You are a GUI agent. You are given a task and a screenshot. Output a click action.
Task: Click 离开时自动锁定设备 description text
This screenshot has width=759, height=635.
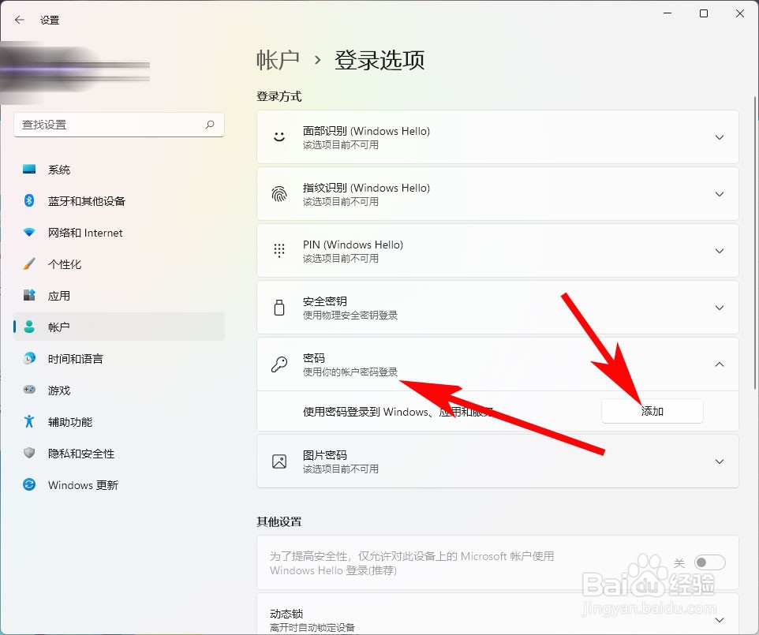tap(312, 627)
